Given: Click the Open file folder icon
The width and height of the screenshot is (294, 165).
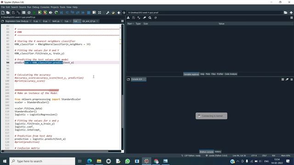Looking at the screenshot, I should pyautogui.click(x=8, y=12).
